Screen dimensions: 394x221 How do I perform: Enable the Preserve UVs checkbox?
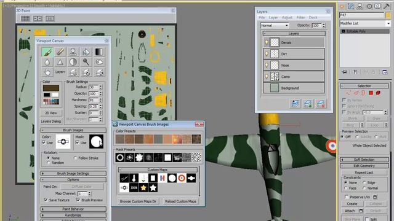347,197
